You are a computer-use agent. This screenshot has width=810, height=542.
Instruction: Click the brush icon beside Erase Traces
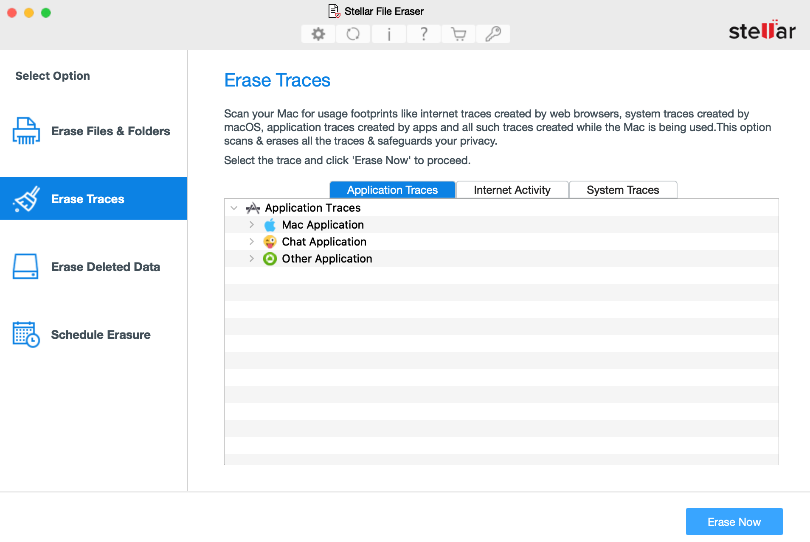26,198
